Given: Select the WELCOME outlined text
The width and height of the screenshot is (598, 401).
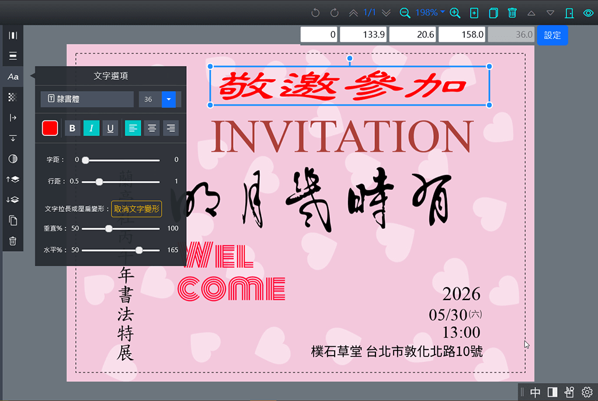Looking at the screenshot, I should [231, 271].
